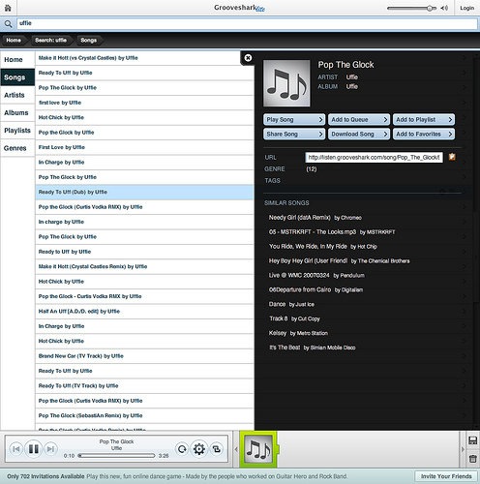Select the Songs breadcrumb
480x484 pixels.
point(89,41)
